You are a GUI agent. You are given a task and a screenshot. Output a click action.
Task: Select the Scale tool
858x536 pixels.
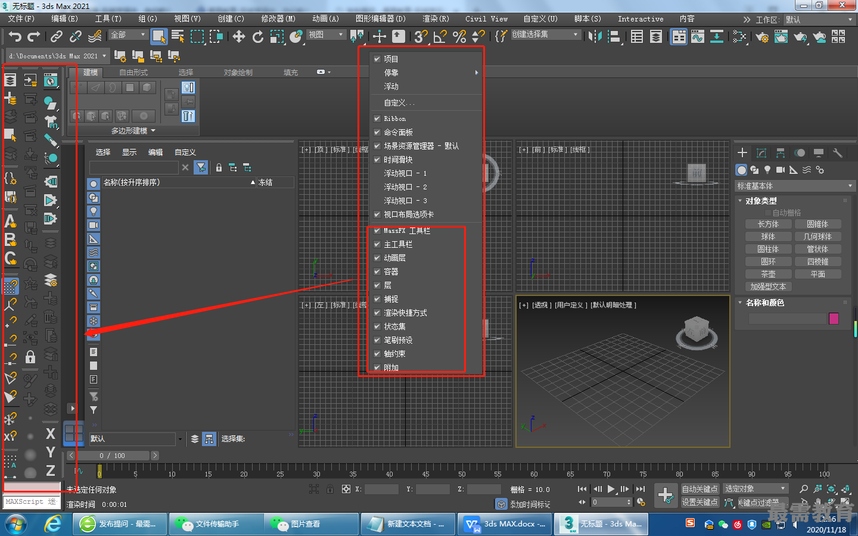point(277,36)
